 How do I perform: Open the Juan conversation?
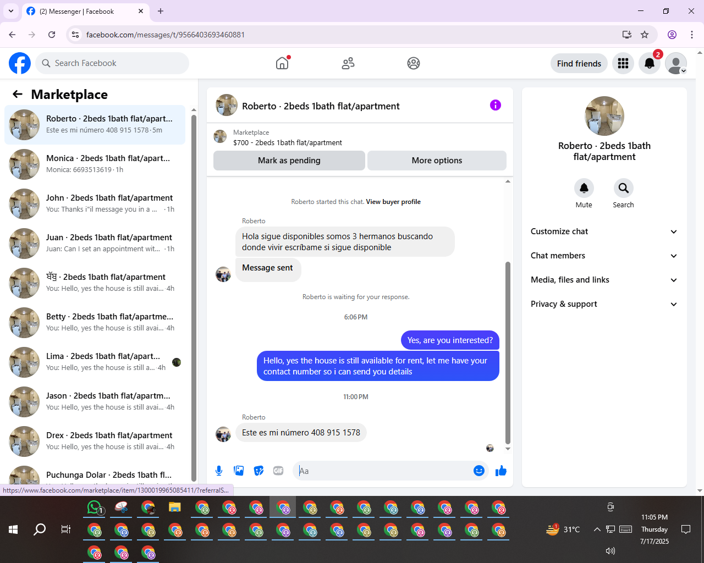point(95,243)
